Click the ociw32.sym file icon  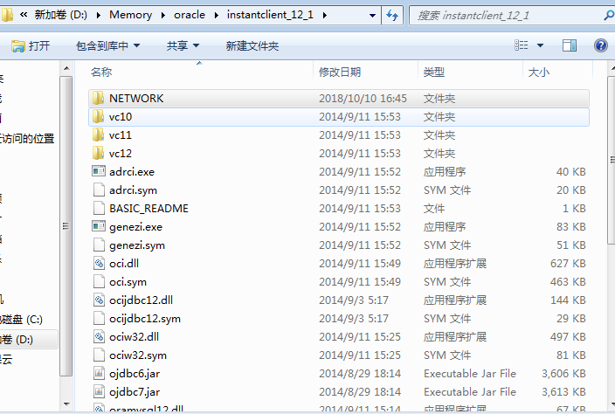point(99,355)
